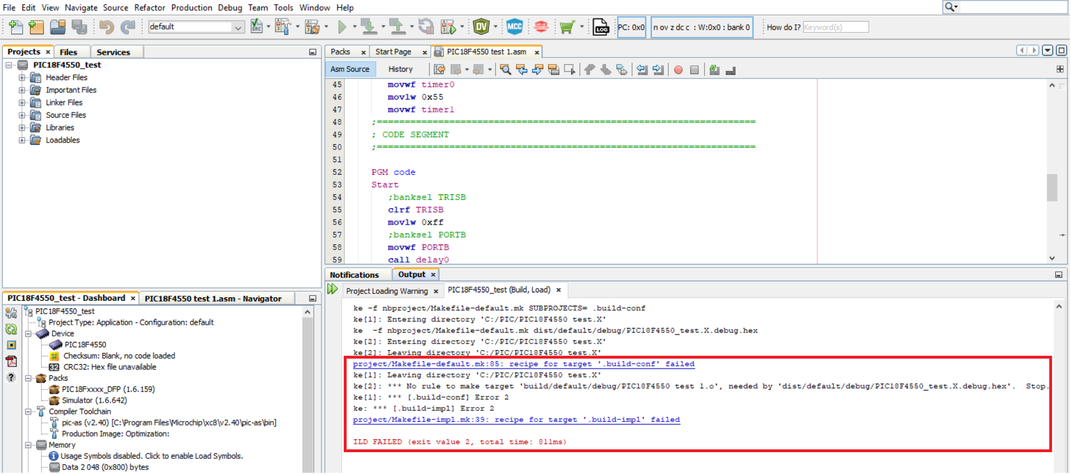Viewport: 1071px width, 475px height.
Task: Click the Hold in Reset icon
Action: [426, 26]
